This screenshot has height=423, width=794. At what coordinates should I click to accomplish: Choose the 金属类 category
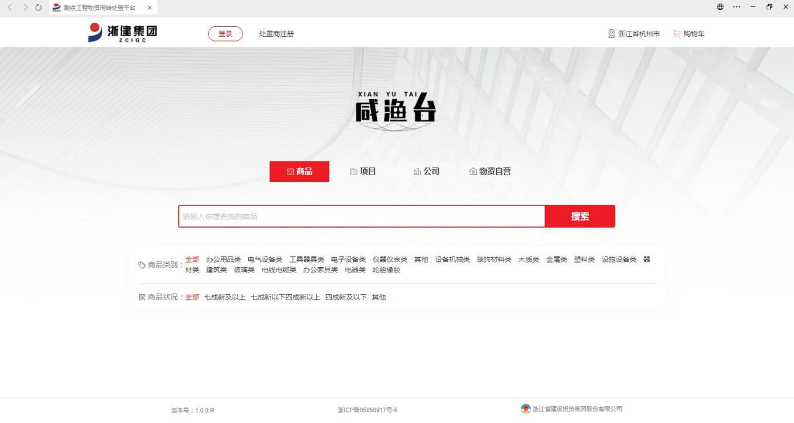tap(557, 260)
